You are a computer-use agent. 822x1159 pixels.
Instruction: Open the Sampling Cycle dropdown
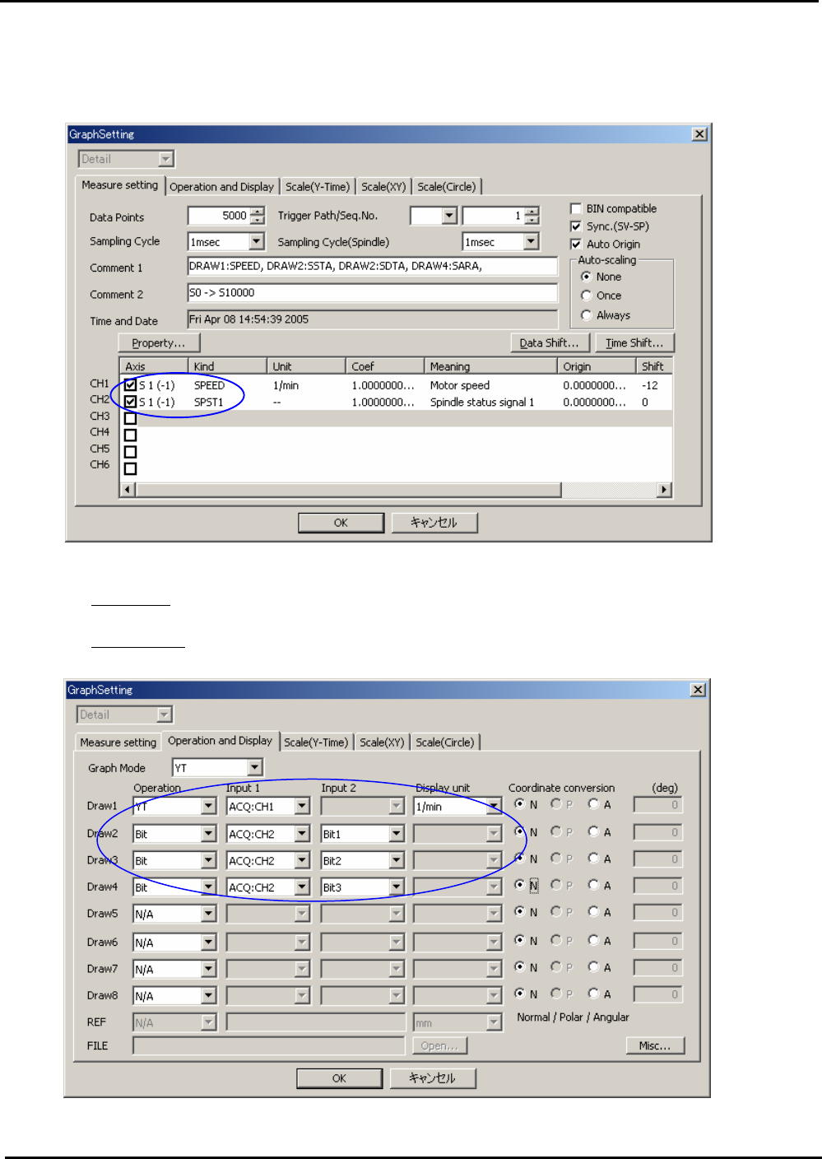point(257,242)
